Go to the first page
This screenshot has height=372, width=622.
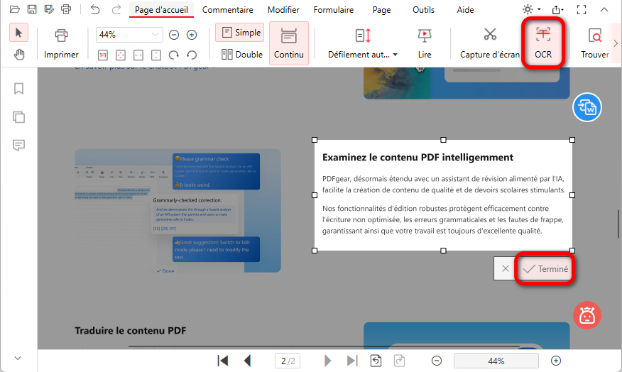(223, 361)
